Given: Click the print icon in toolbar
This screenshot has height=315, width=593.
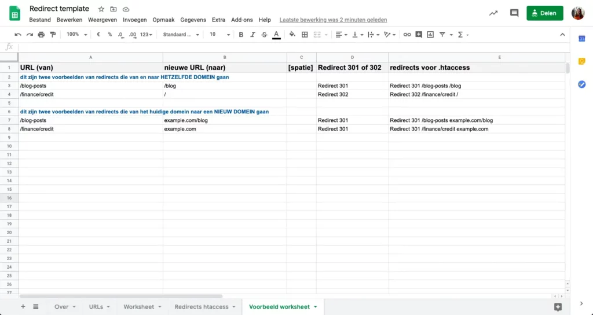Looking at the screenshot, I should (41, 35).
